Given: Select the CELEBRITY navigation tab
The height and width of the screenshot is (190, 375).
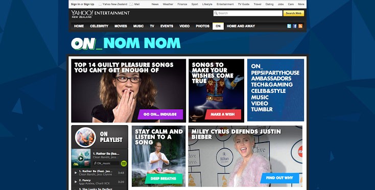Looking at the screenshot, I should pos(99,26).
